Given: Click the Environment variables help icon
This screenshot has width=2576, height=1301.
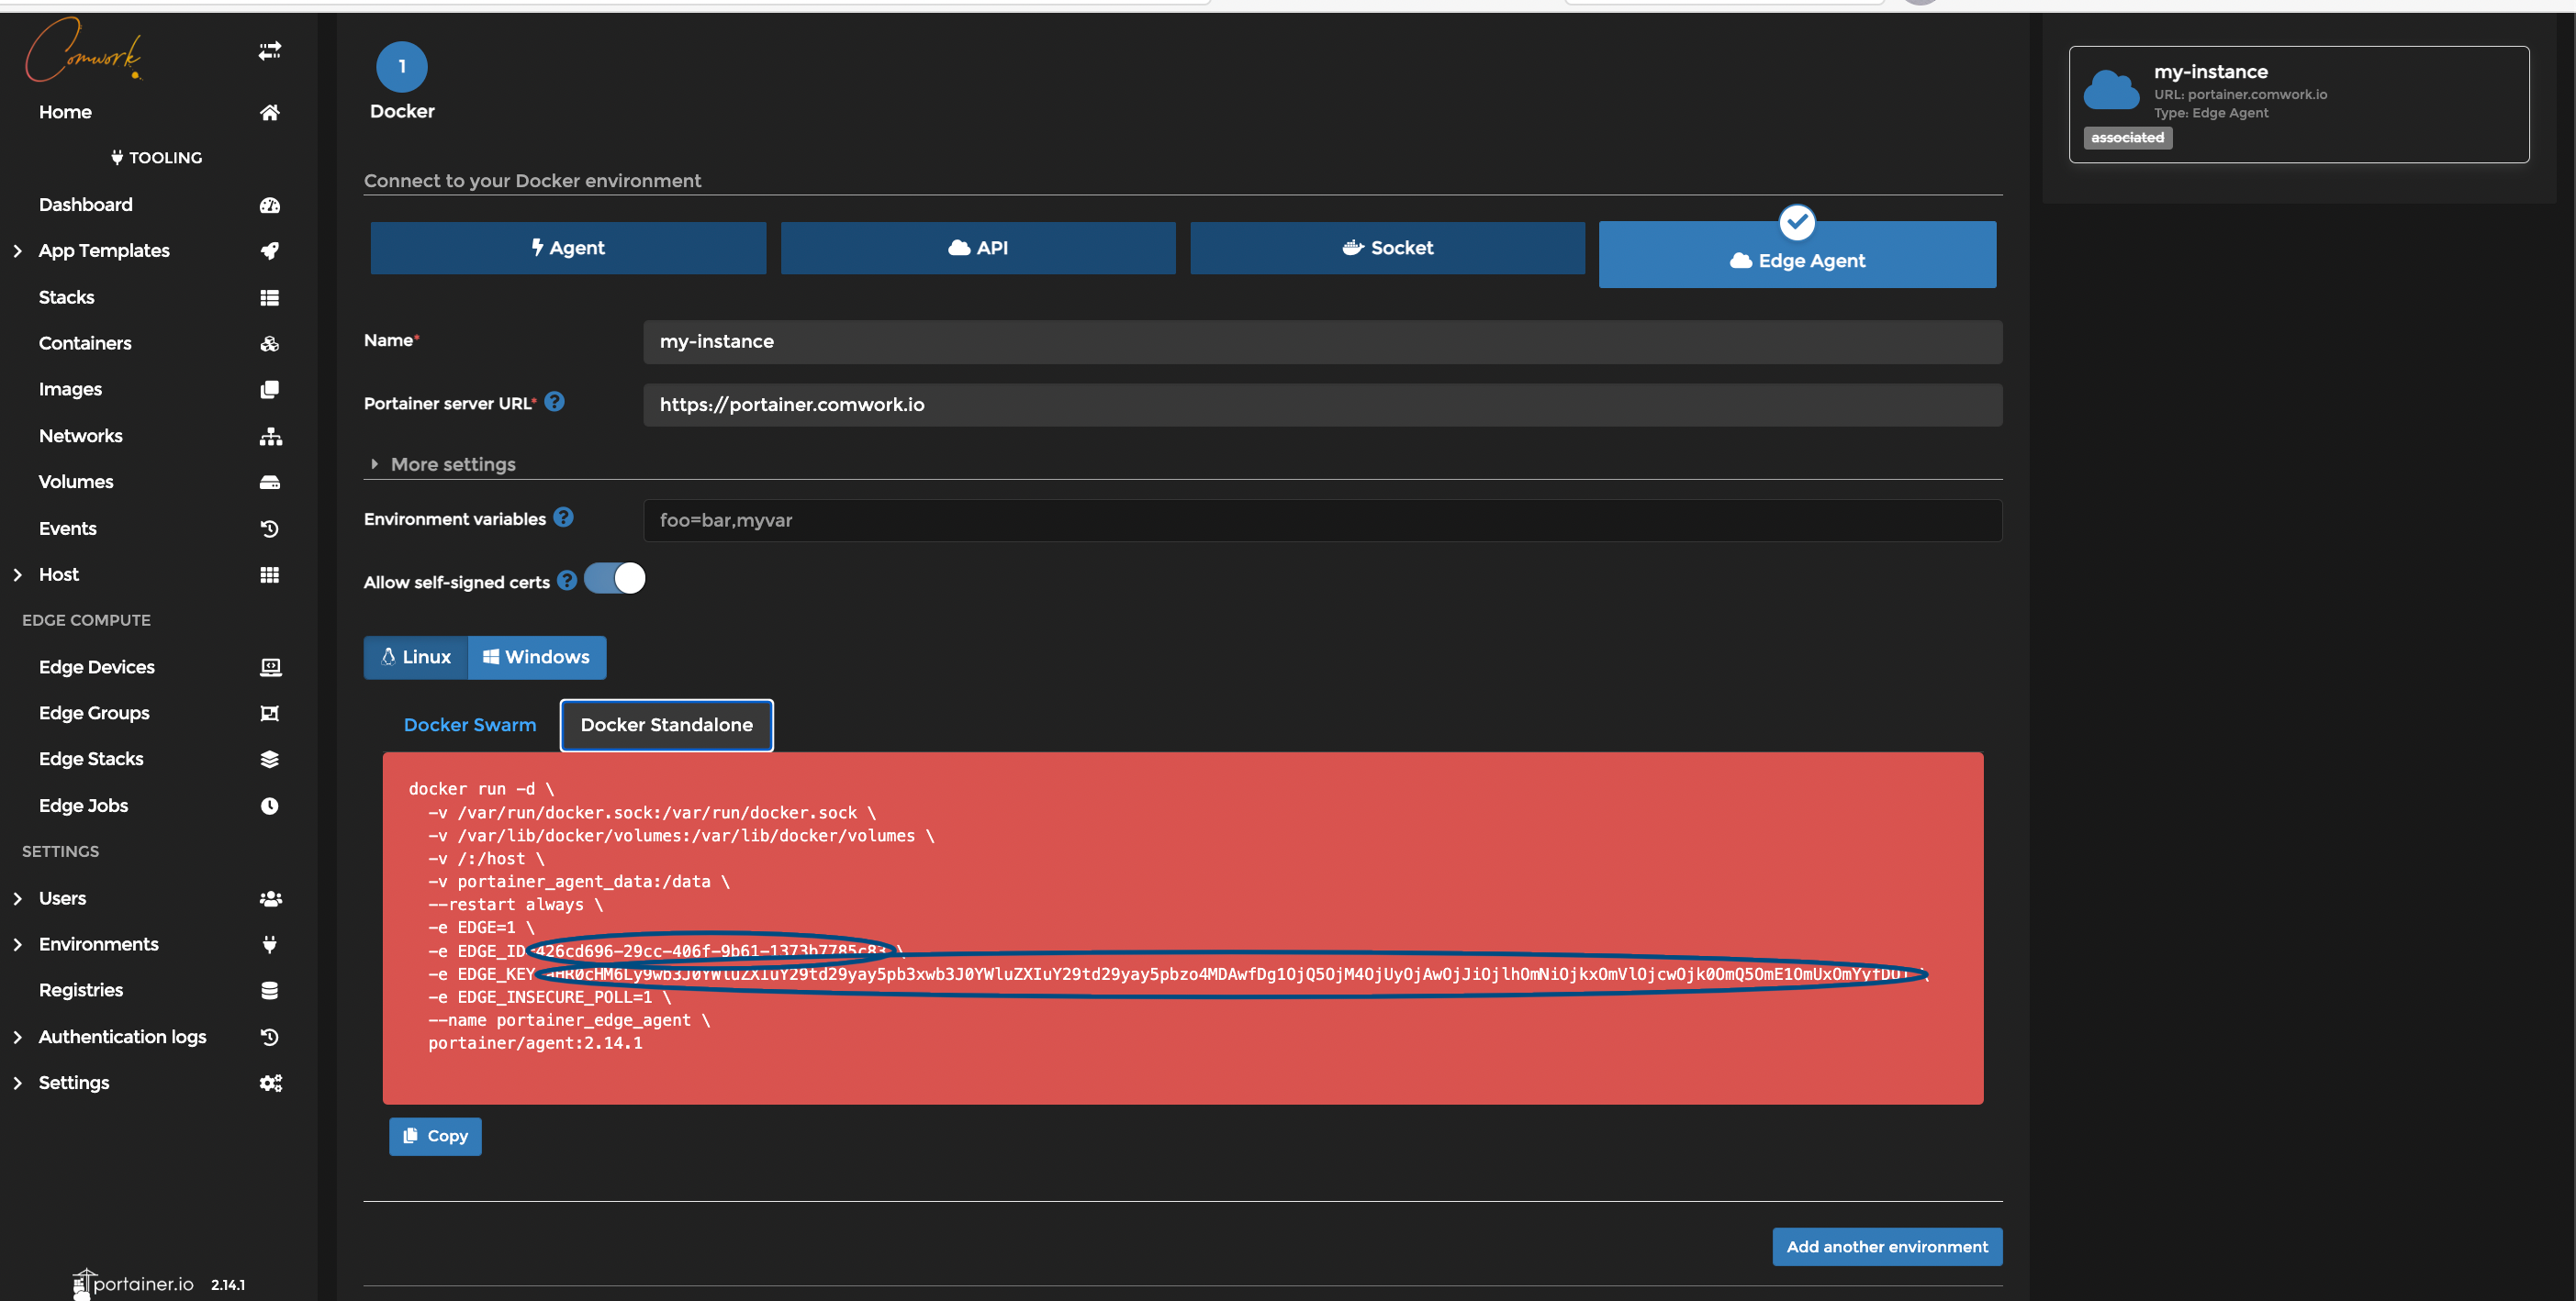Looking at the screenshot, I should tap(564, 517).
